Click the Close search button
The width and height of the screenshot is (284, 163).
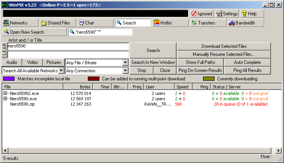pyautogui.click(x=165, y=70)
